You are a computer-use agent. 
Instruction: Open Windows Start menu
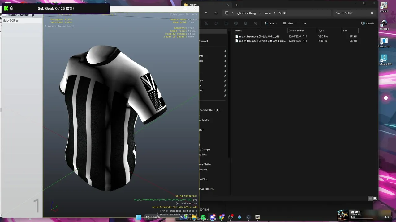(x=139, y=217)
